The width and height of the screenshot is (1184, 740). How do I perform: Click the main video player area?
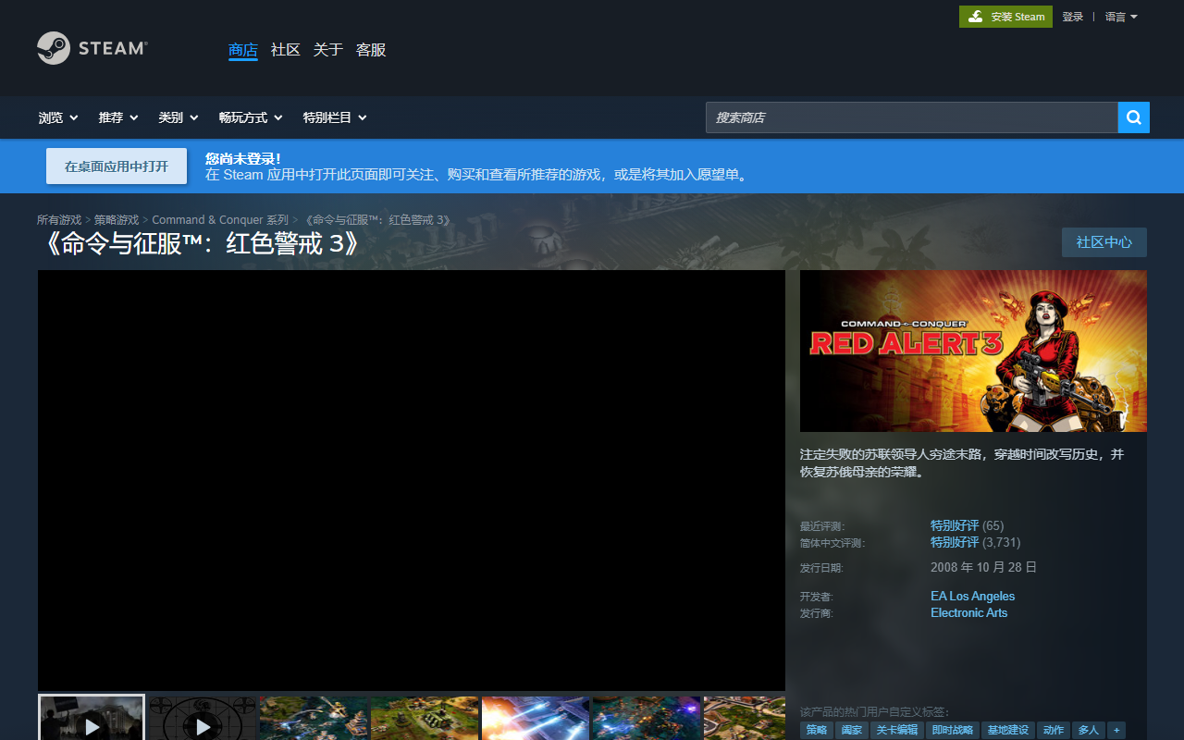tap(412, 480)
